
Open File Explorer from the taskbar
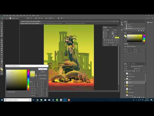coord(41,100)
